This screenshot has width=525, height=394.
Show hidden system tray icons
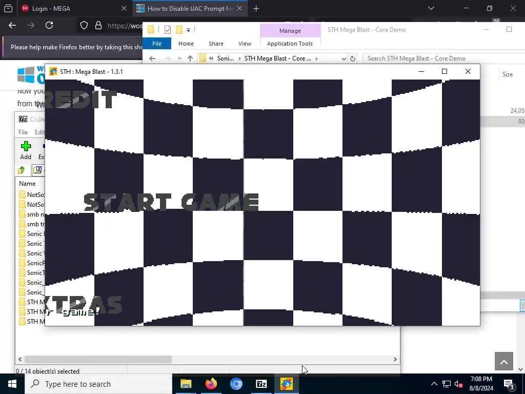pyautogui.click(x=434, y=384)
